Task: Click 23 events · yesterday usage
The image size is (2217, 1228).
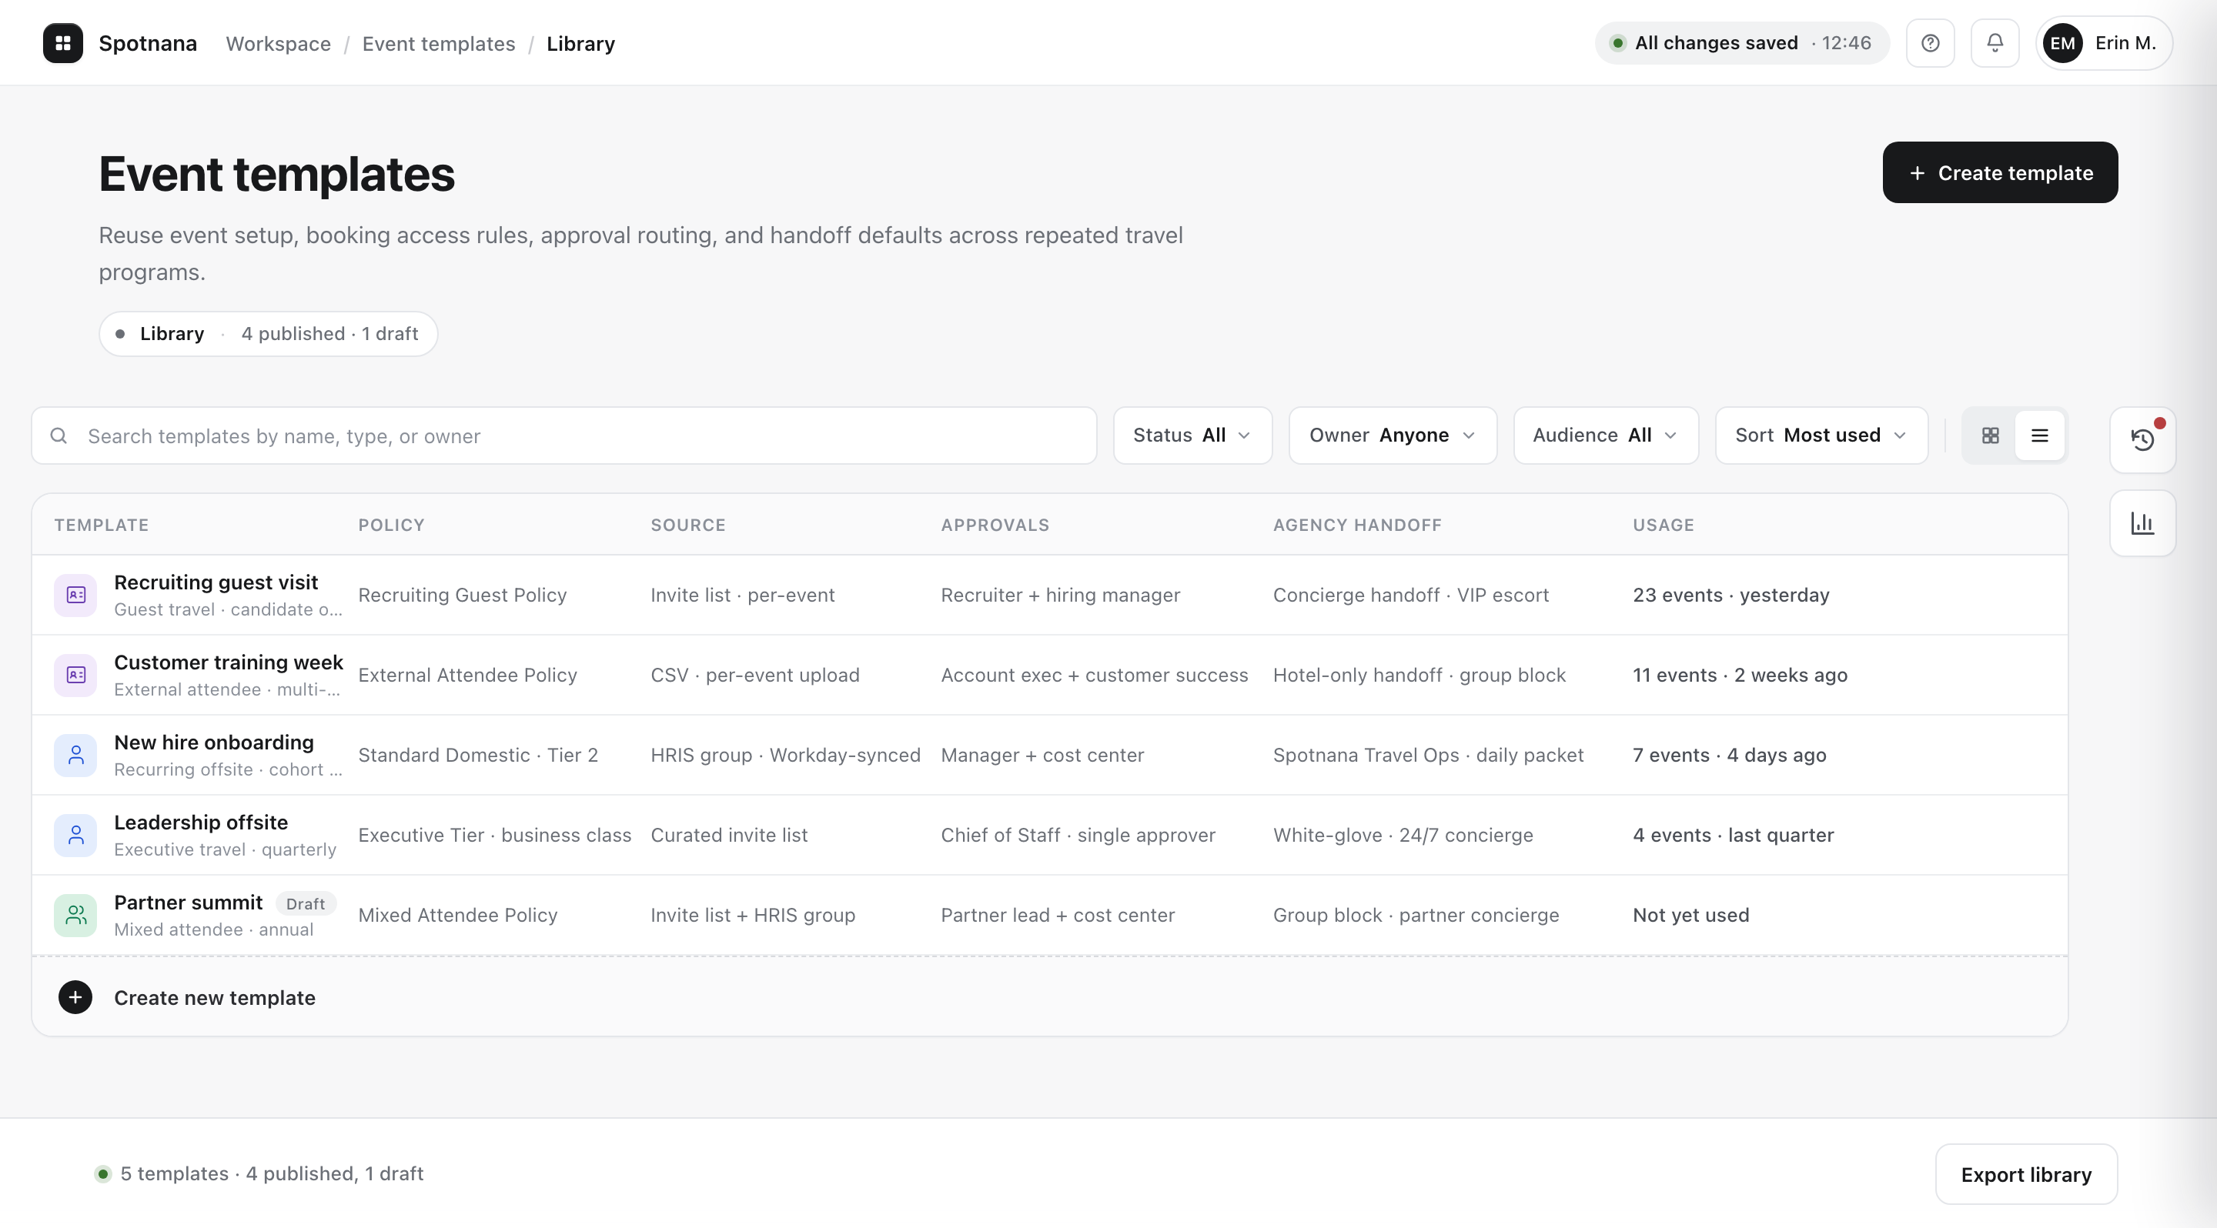Action: (1730, 595)
